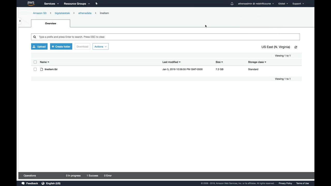Toggle the select-all checkbox in header
This screenshot has height=186, width=331.
point(35,62)
